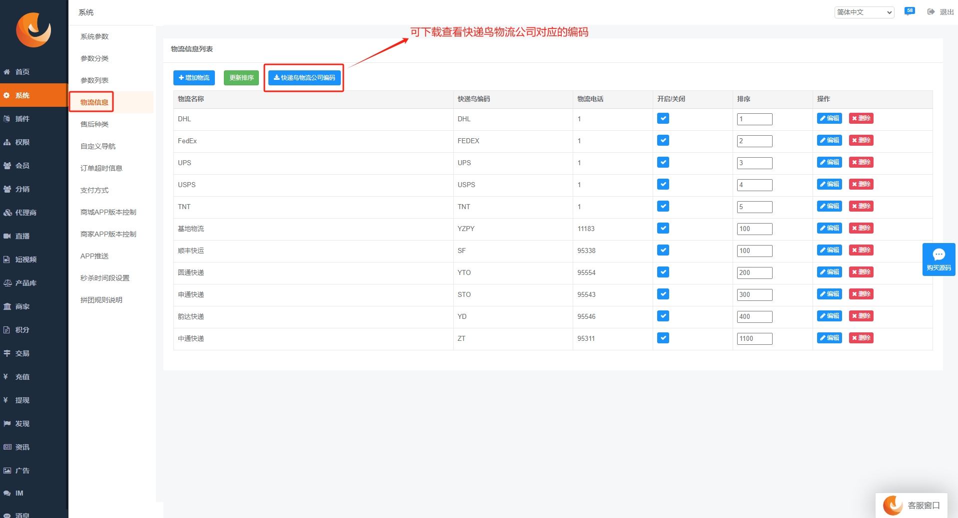
Task: Open the 资讯 news sidebar item
Action: (x=33, y=447)
